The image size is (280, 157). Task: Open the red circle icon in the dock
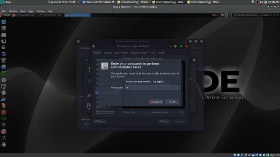(3, 112)
